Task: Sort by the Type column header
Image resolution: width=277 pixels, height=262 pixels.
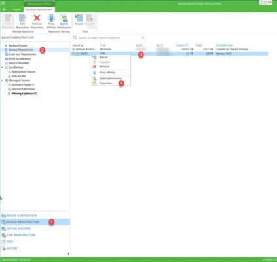Action: click(x=103, y=45)
